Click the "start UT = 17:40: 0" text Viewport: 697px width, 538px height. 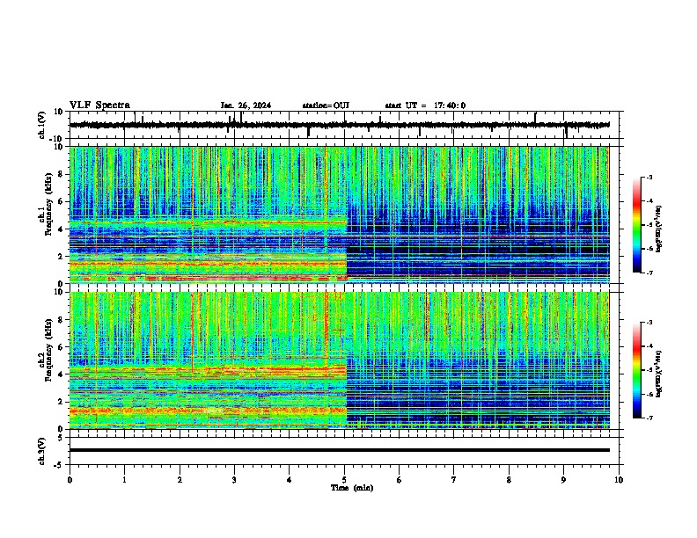pyautogui.click(x=425, y=105)
